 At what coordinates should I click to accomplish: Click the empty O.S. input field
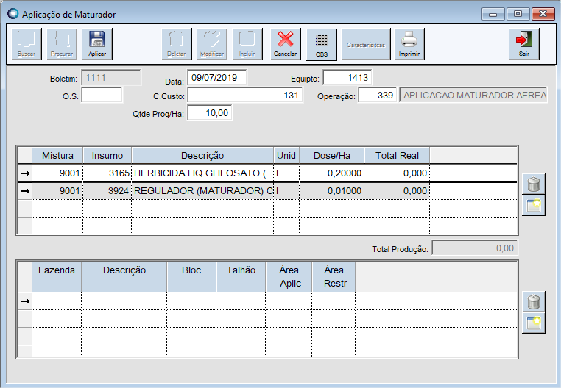pyautogui.click(x=102, y=95)
